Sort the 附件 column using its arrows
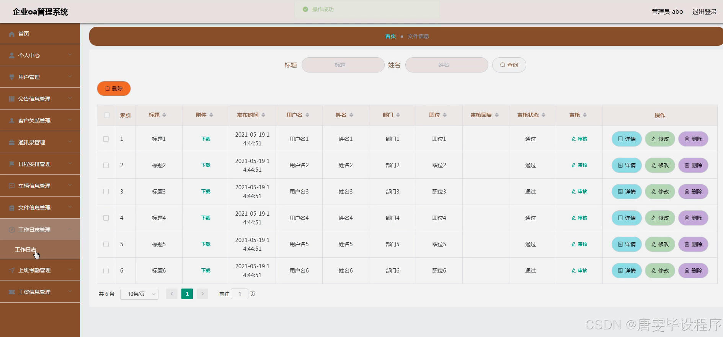 point(211,115)
